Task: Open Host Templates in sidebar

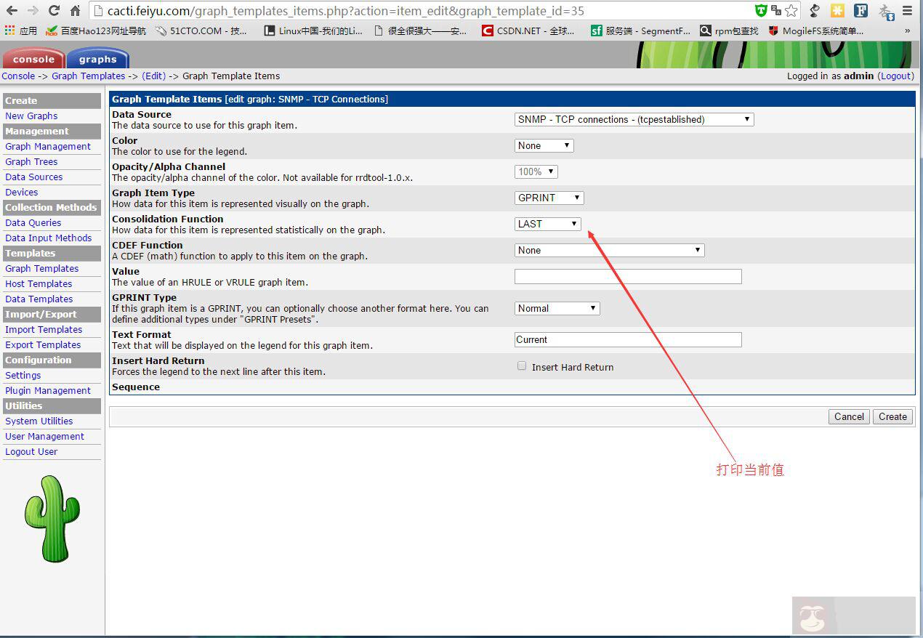Action: (x=39, y=283)
